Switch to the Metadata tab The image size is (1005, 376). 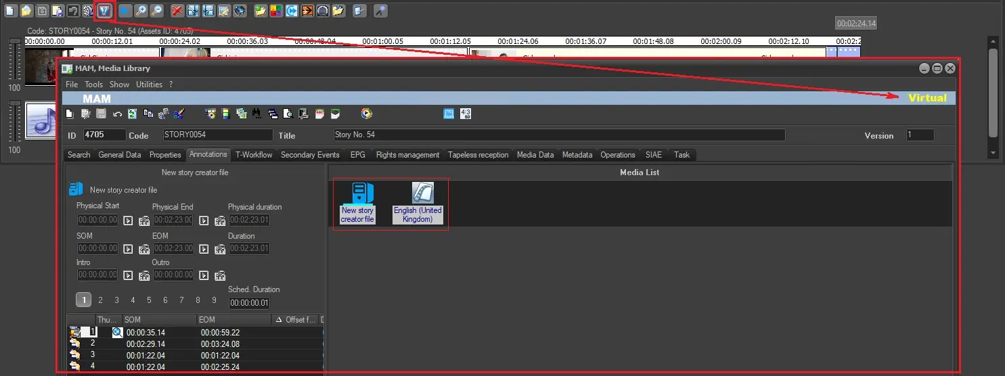click(577, 155)
